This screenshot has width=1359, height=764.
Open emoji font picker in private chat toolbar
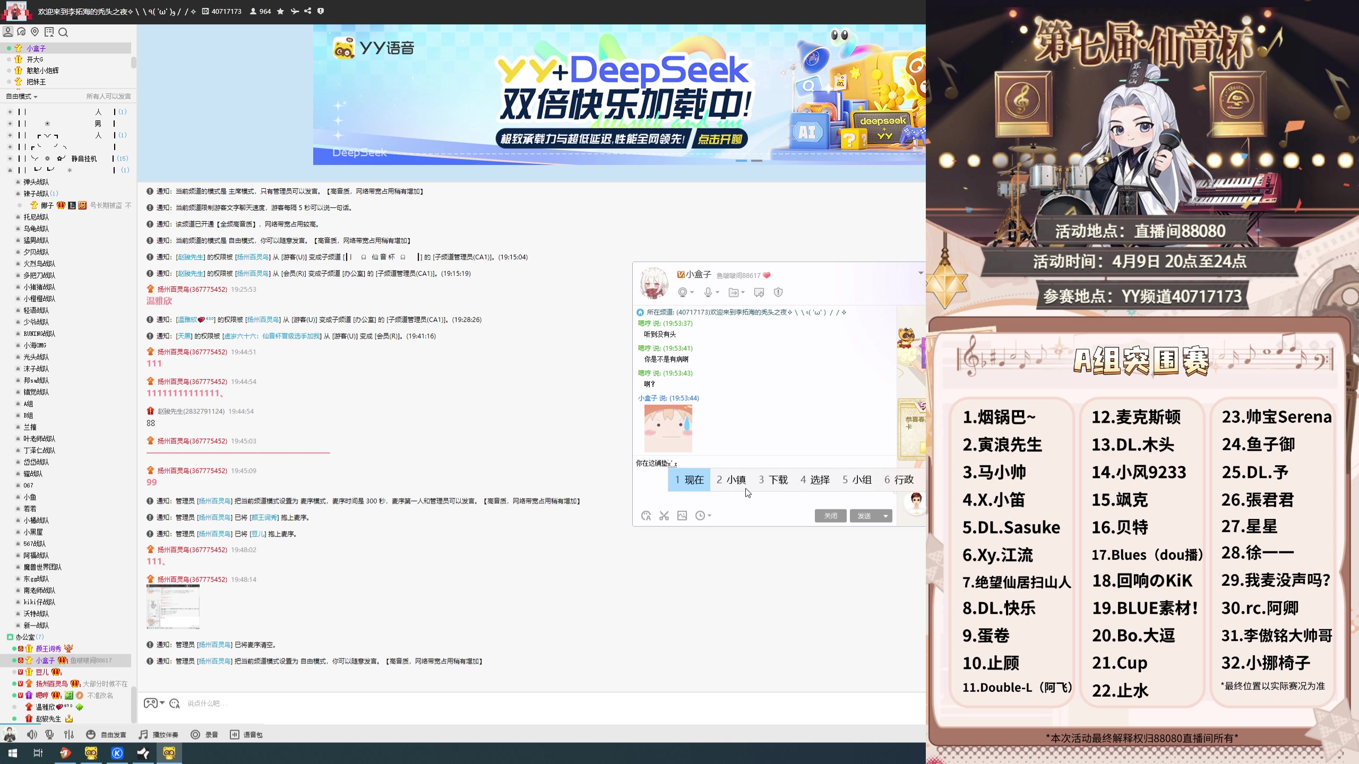coord(646,516)
